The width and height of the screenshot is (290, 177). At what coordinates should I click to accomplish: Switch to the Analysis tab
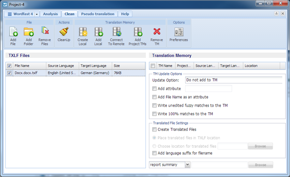tap(50, 14)
